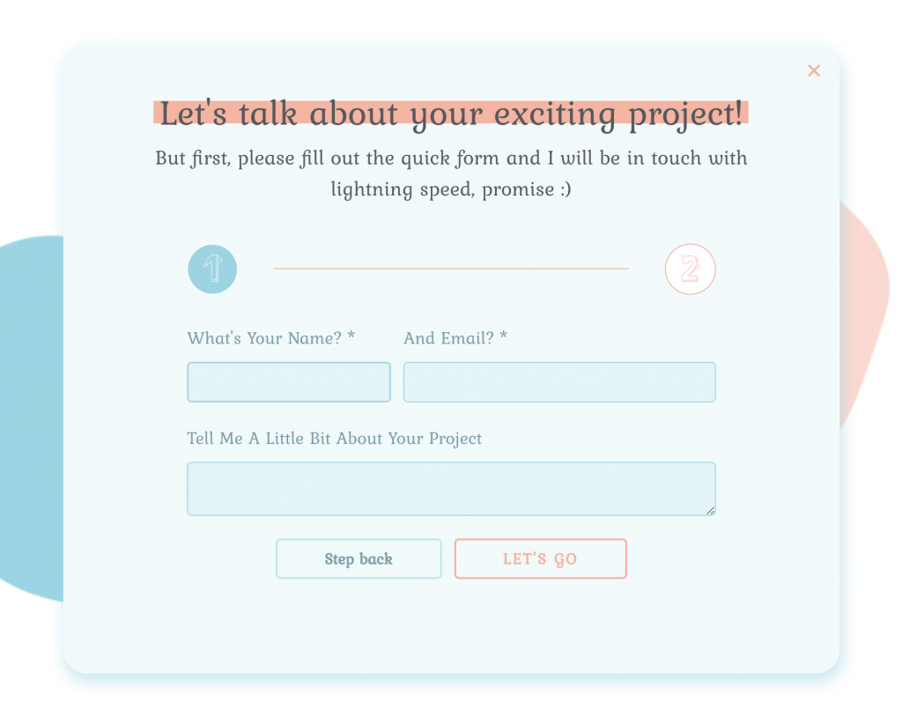This screenshot has height=716, width=902.
Task: Click the "Tell Me A Little Bit" label
Action: click(334, 439)
